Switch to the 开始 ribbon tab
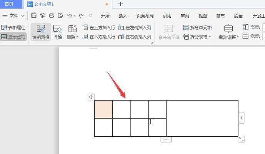265x154 pixels. 105,16
